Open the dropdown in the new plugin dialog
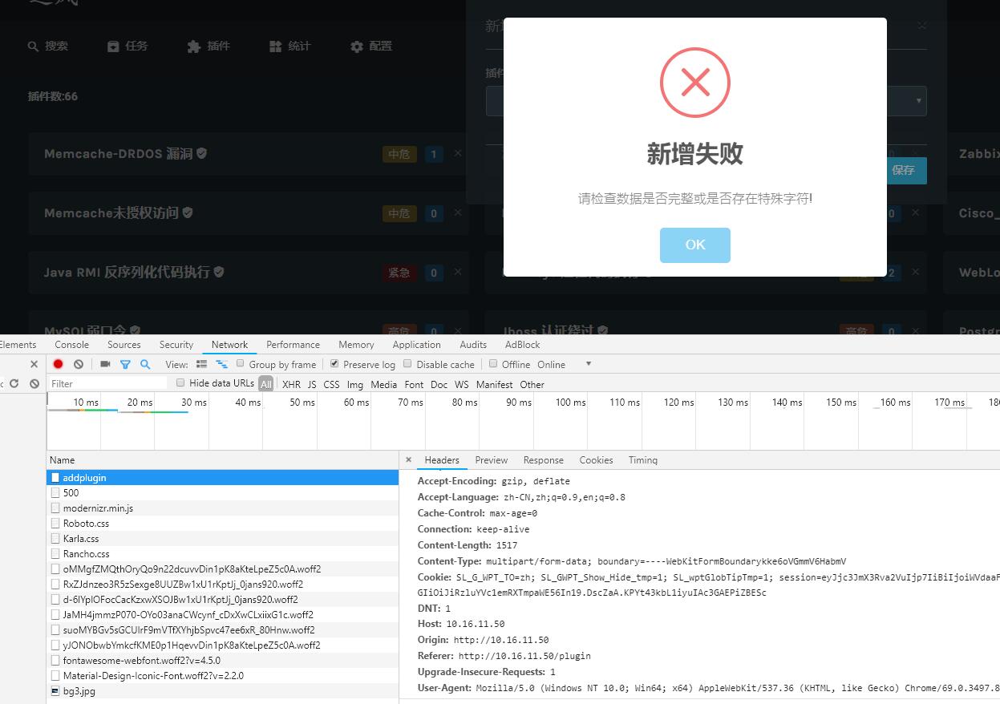Viewport: 1000px width, 704px height. click(917, 100)
